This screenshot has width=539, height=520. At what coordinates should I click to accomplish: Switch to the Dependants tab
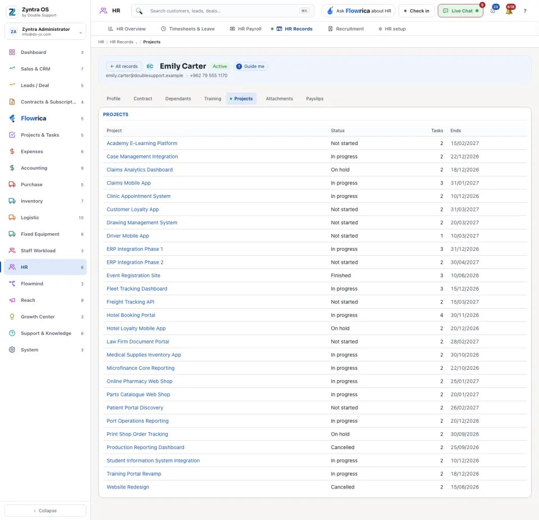[x=178, y=99]
